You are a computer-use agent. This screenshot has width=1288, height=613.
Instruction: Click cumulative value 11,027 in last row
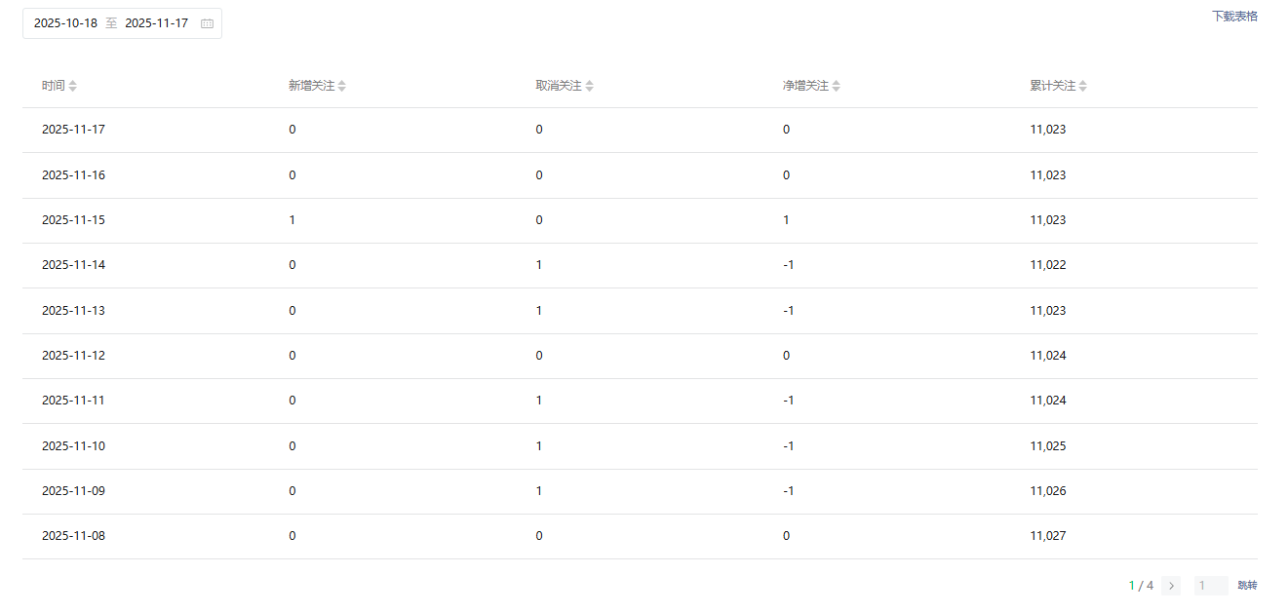1048,536
